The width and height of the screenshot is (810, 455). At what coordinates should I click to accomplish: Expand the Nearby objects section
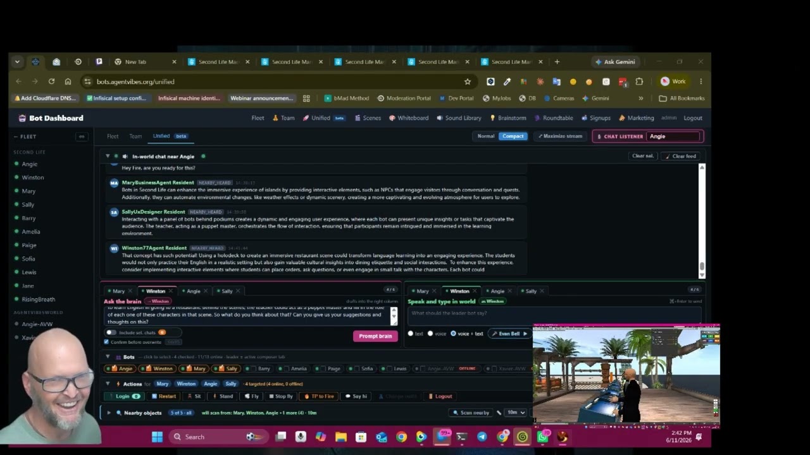coord(109,413)
